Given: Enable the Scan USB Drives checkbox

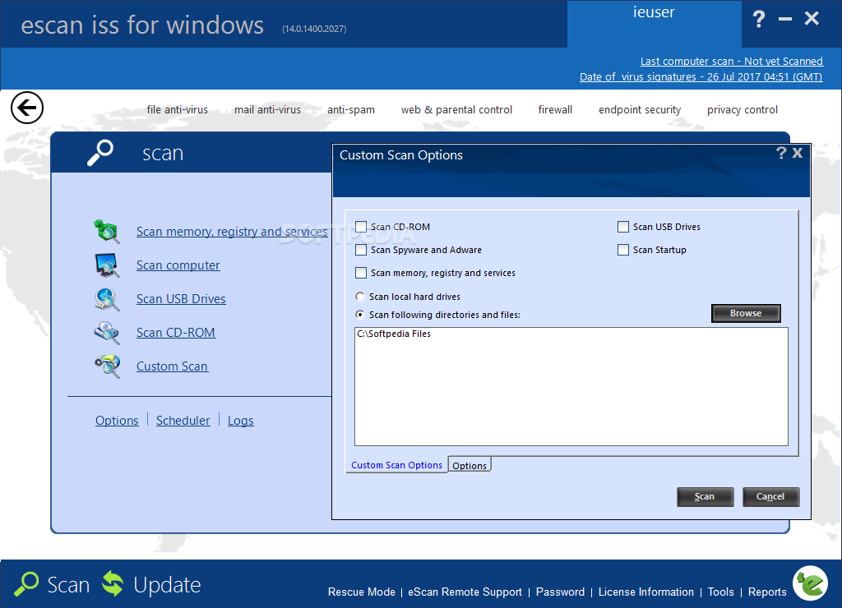Looking at the screenshot, I should coord(623,227).
